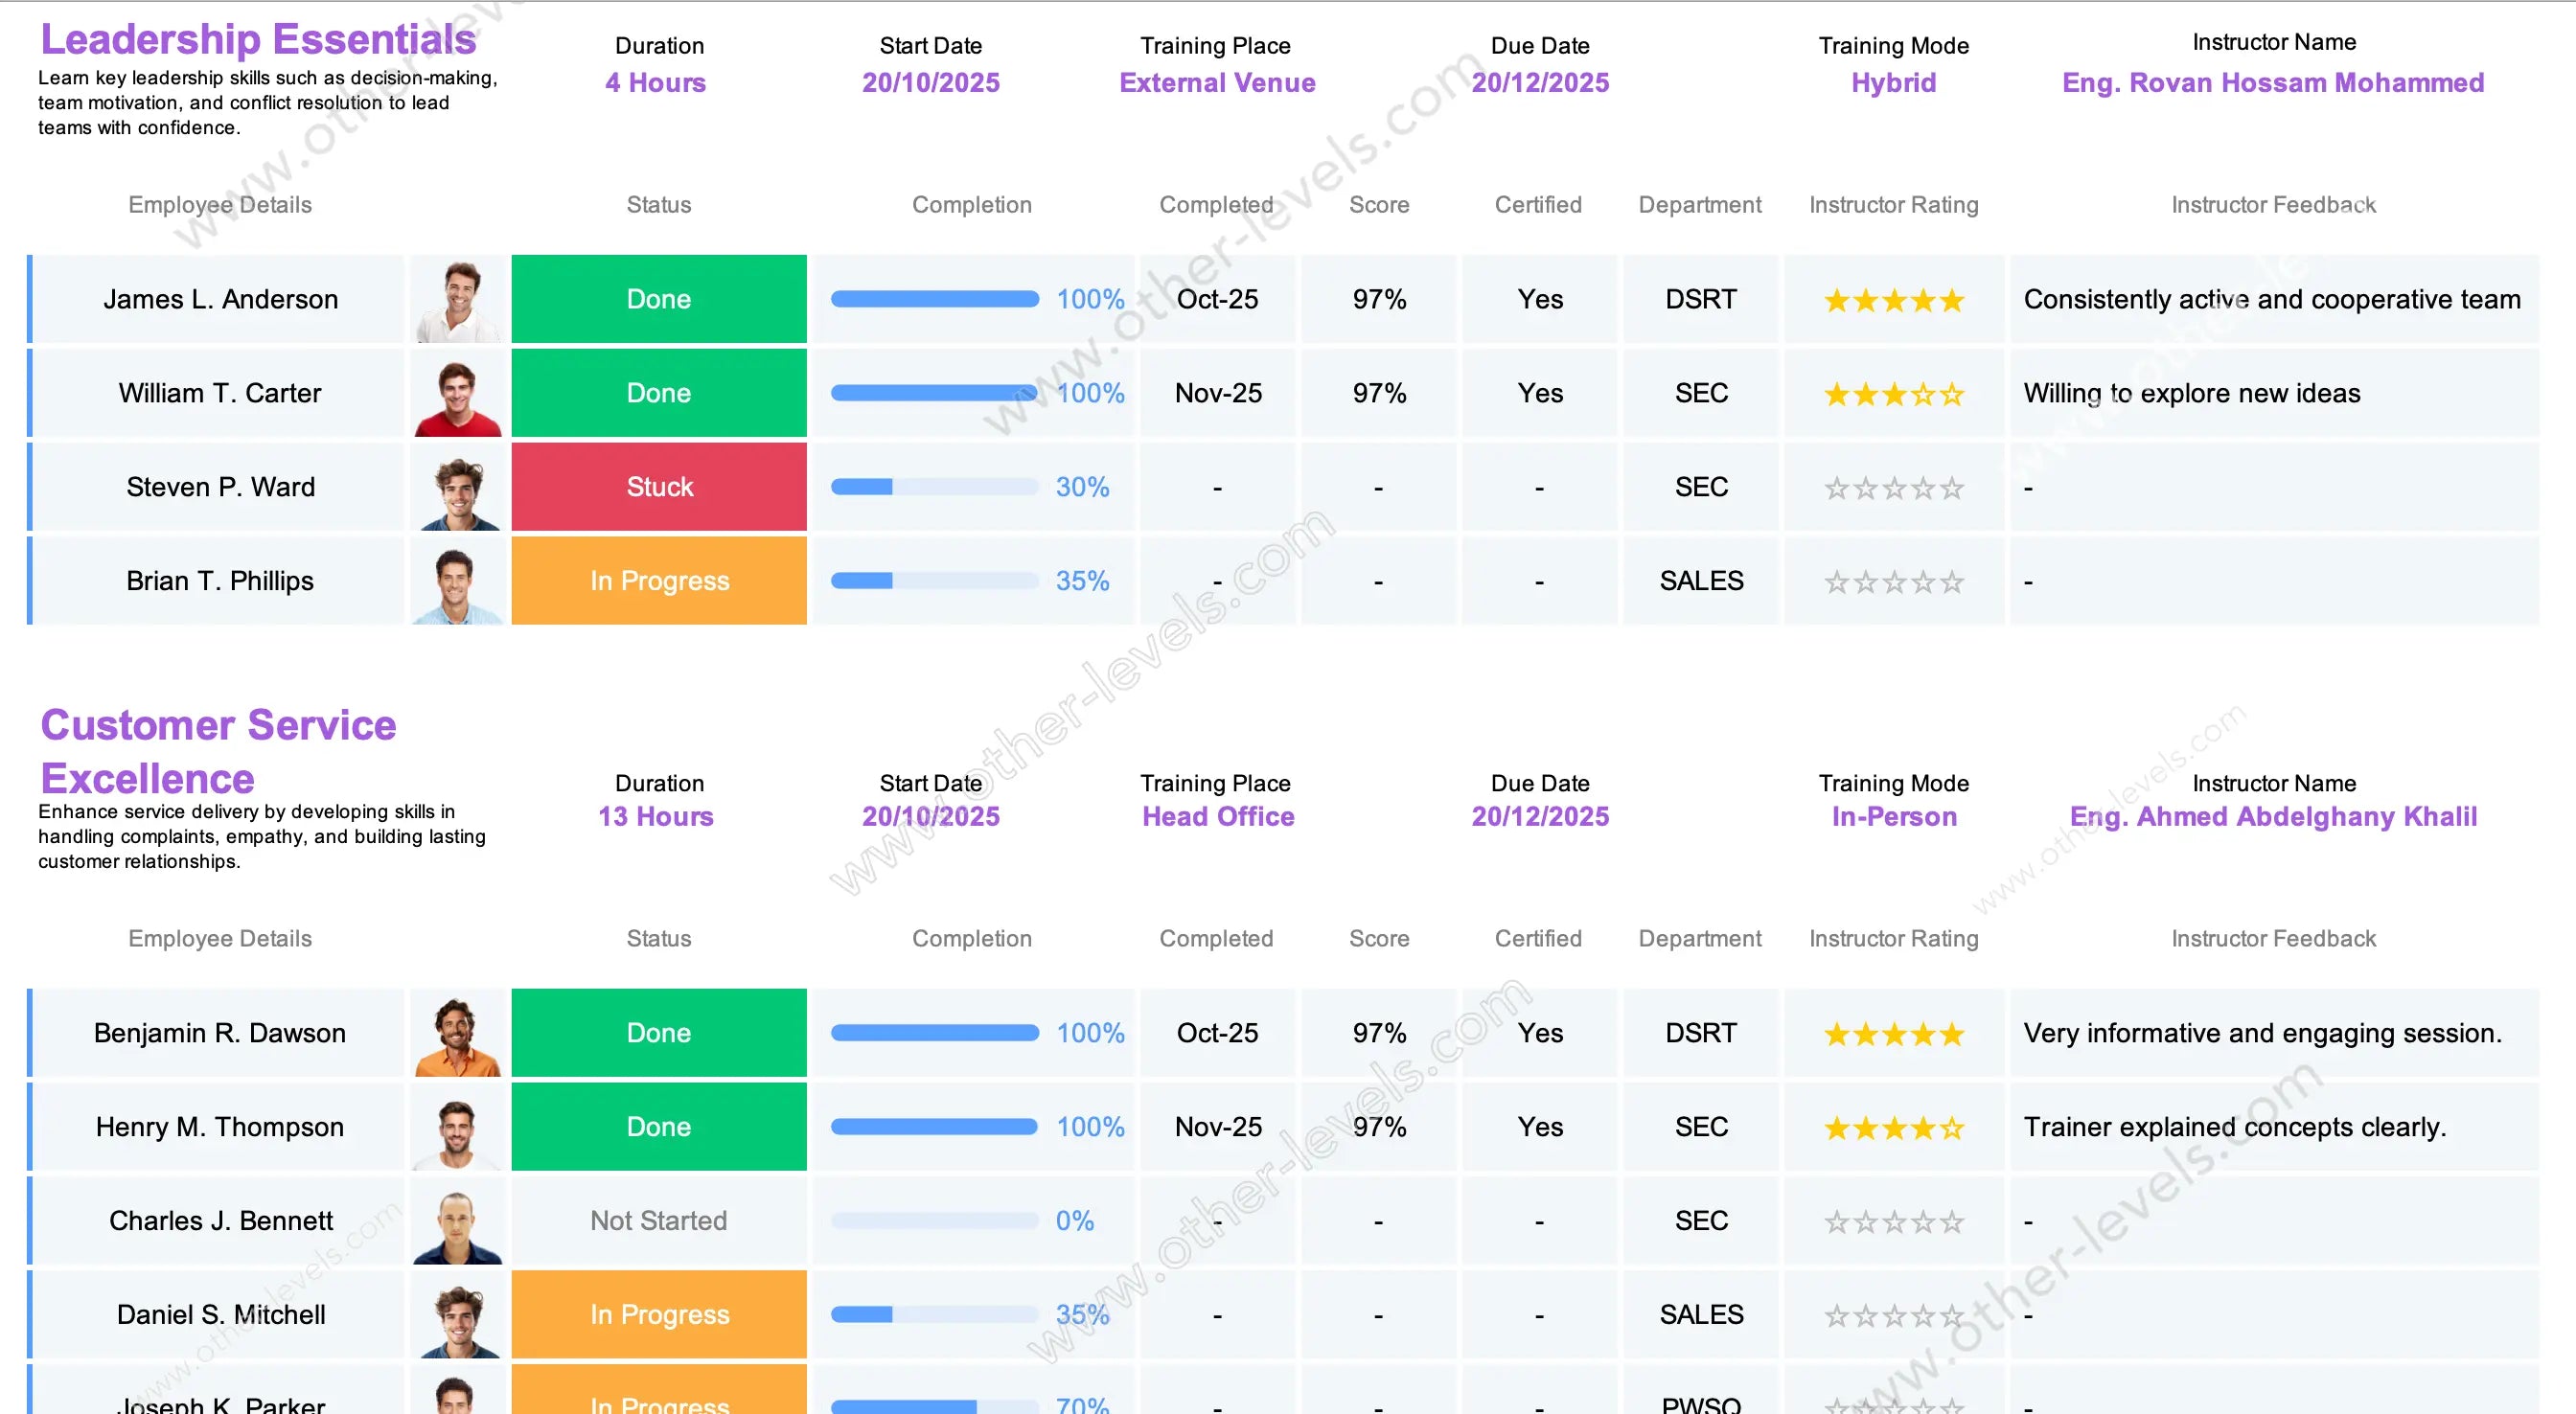Screen dimensions: 2576x1414
Task: Click James L. Anderson's profile photo
Action: point(458,299)
